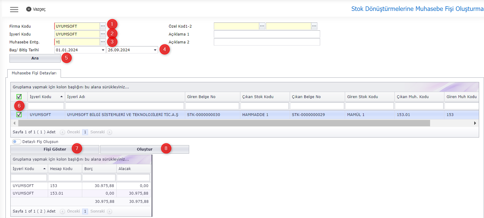Toggle the Detaylı Fiş Oluşsun switch
This screenshot has height=218, width=484.
[16, 142]
